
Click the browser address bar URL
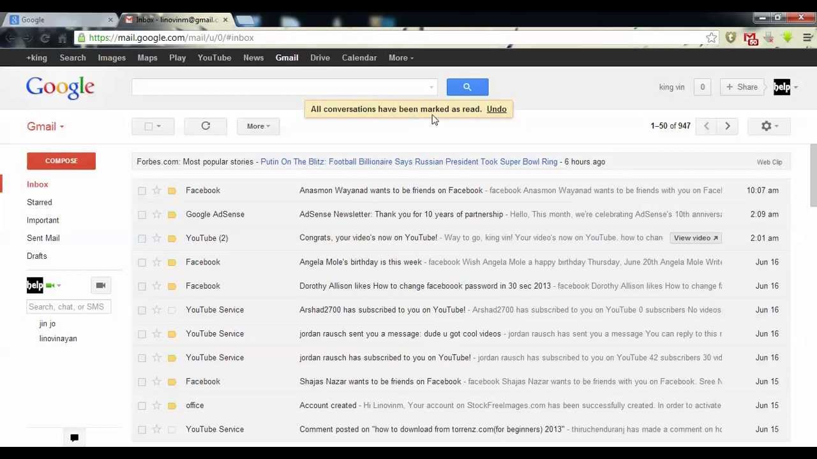point(172,38)
